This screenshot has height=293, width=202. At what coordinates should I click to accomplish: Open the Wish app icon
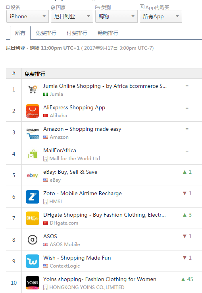[33, 261]
